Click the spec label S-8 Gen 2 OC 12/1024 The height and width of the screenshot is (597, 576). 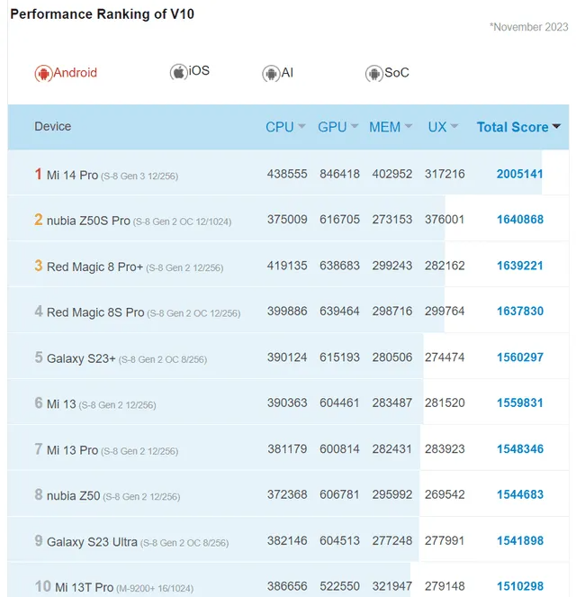[x=182, y=222]
